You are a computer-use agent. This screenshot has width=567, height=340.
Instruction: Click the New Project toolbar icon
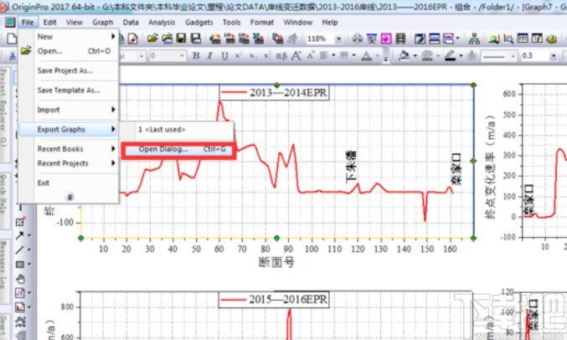point(12,39)
